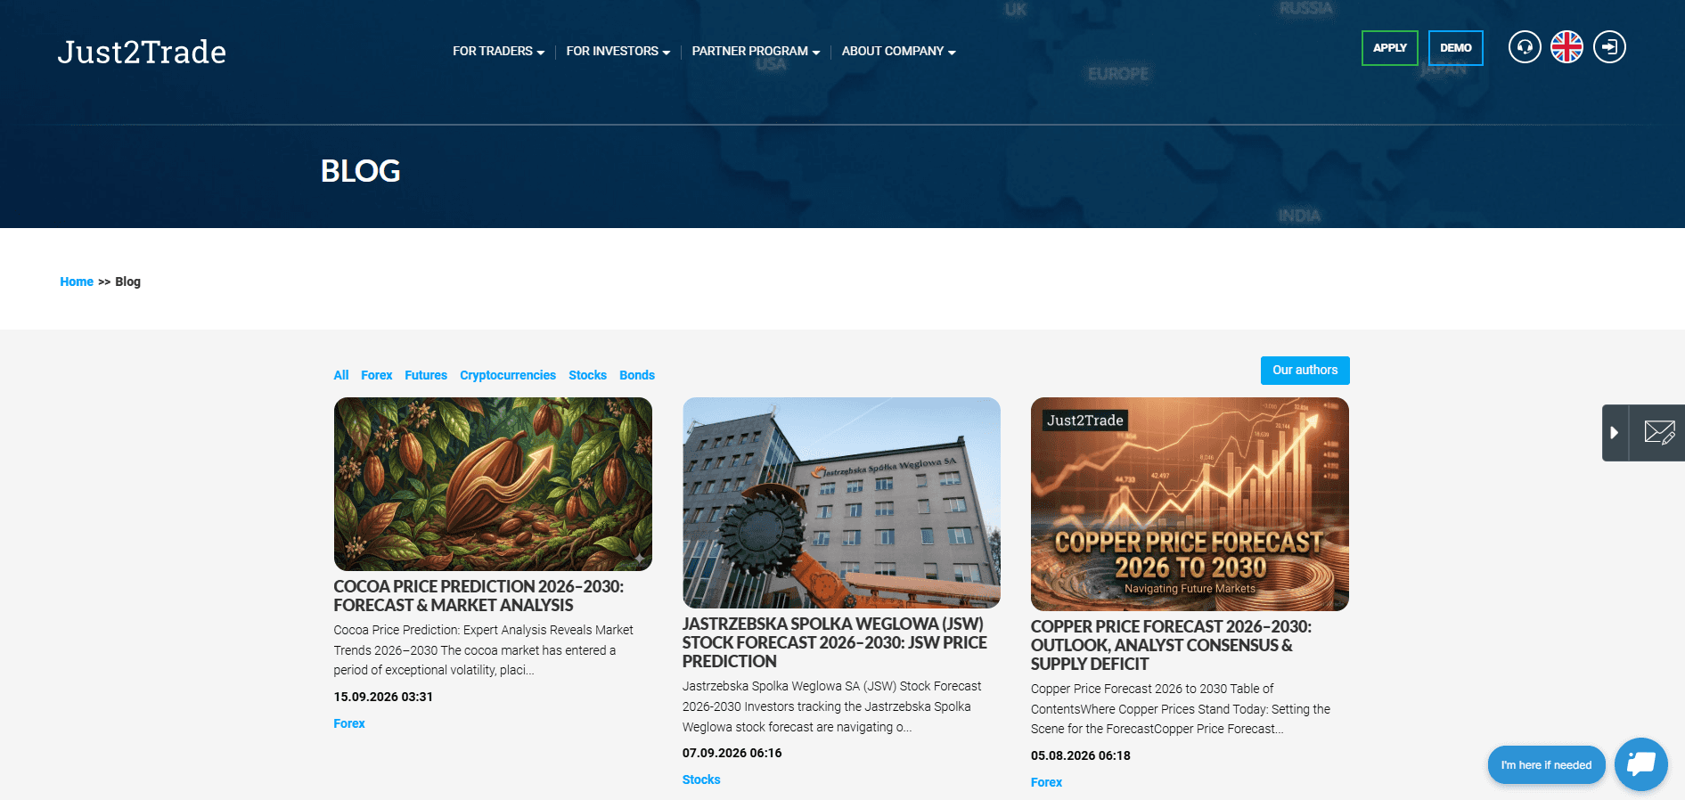1685x800 pixels.
Task: Click the login arrow icon
Action: 1609,47
